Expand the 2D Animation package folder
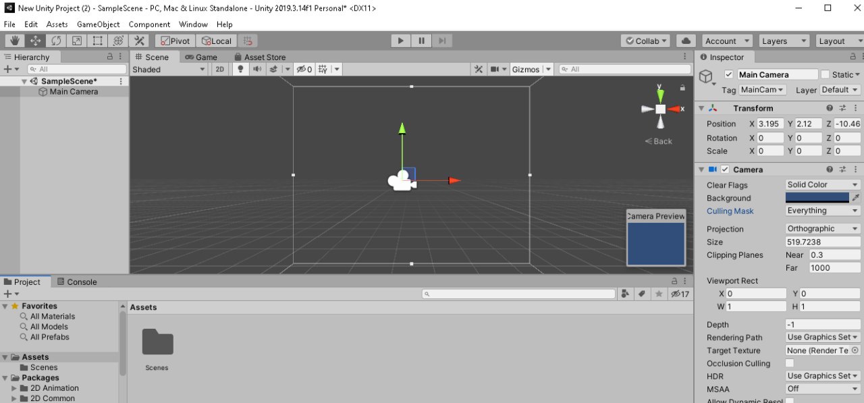Viewport: 864px width, 403px height. [x=13, y=388]
